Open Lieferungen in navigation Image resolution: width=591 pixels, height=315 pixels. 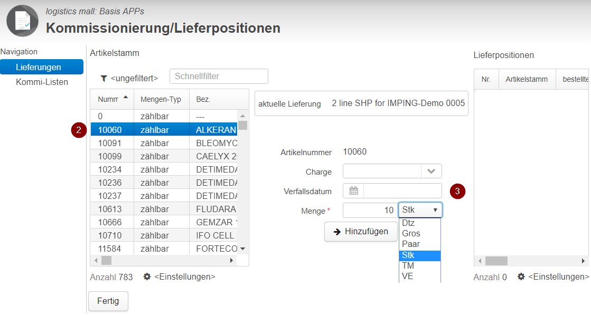[42, 67]
